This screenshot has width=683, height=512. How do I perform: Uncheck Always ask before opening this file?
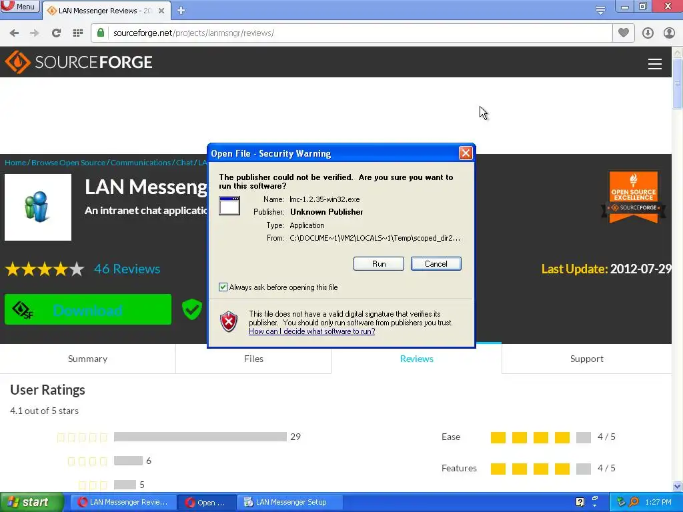click(x=223, y=287)
